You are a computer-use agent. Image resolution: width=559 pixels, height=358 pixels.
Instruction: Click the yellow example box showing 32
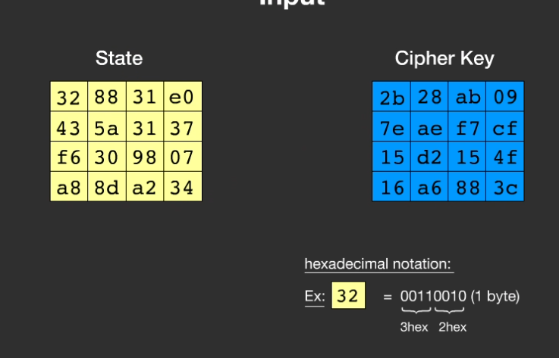[348, 296]
